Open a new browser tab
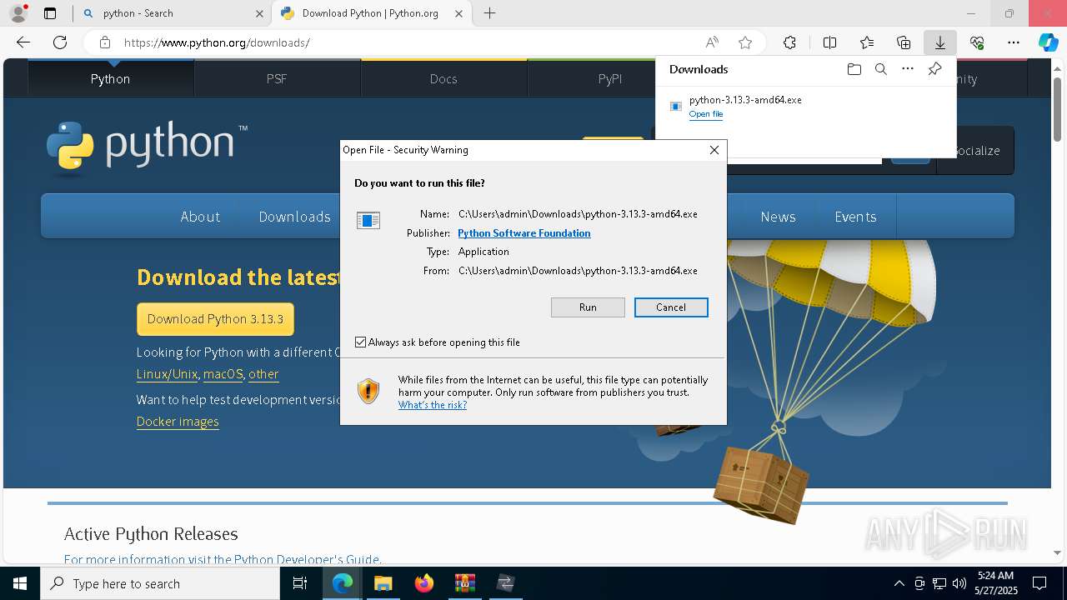Image resolution: width=1067 pixels, height=600 pixels. coord(490,13)
